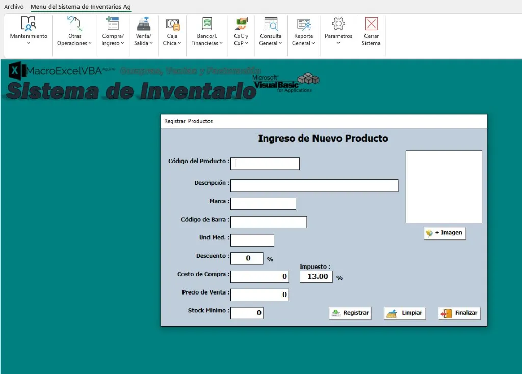Viewport: 522px width, 374px height.
Task: Open the Archivo menu
Action: (13, 7)
